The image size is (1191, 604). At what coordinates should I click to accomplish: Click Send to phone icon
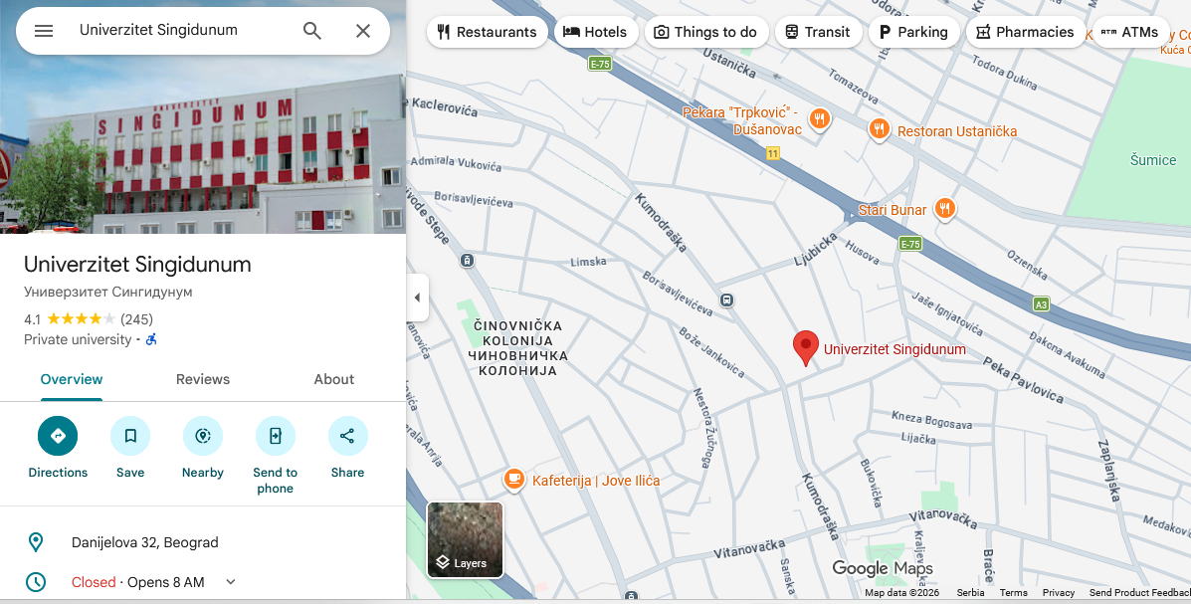point(276,436)
